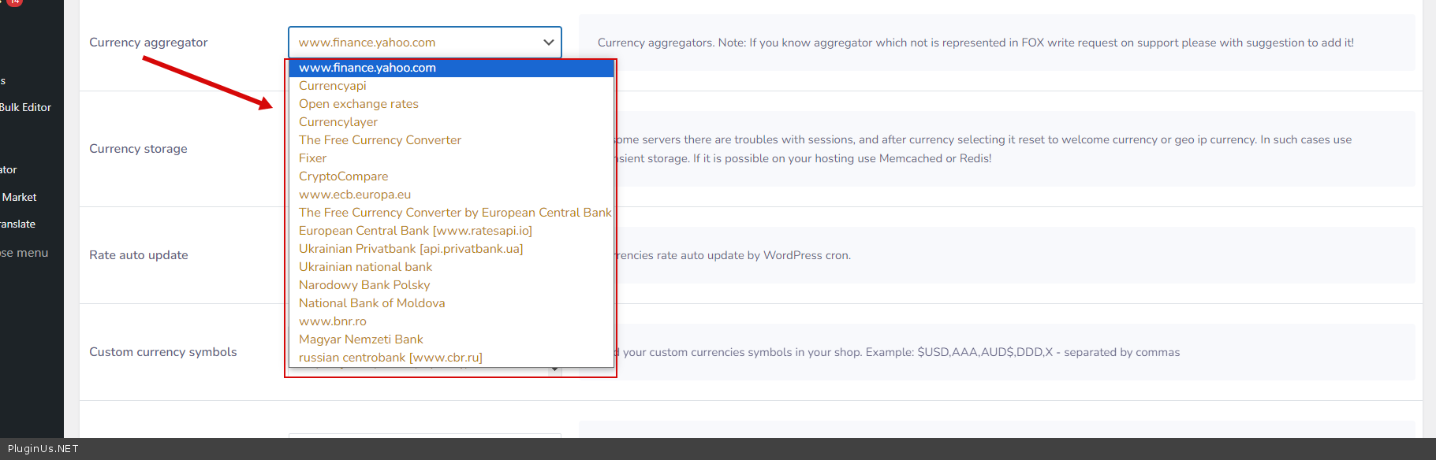This screenshot has height=460, width=1436.
Task: Choose European Central Bank [www.ratesapi.io] option
Action: [416, 231]
